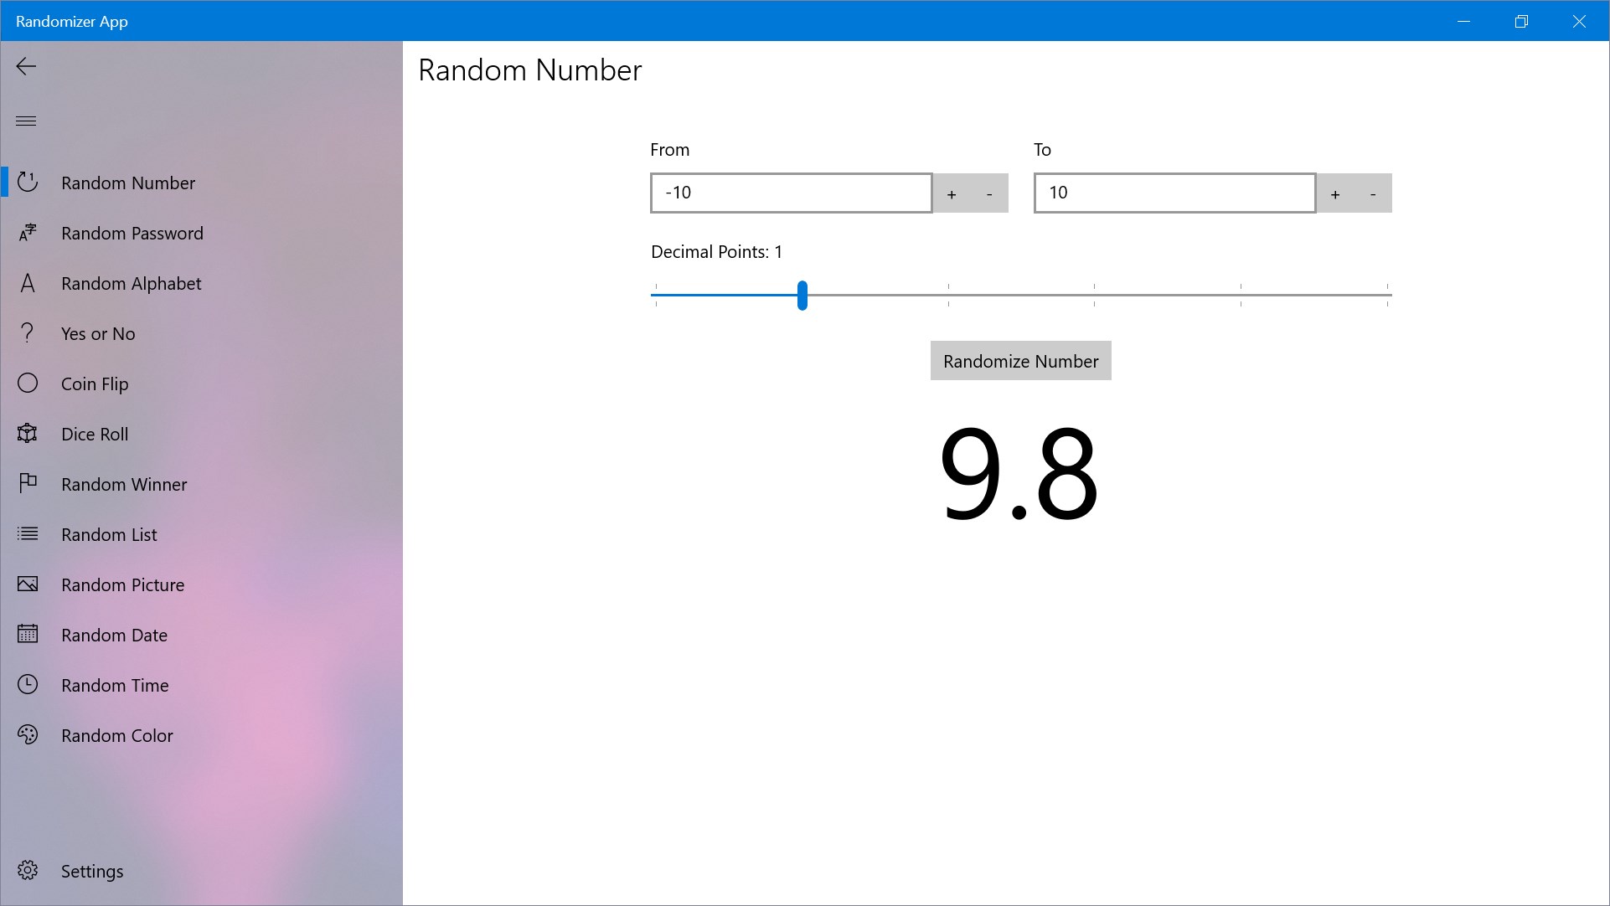The width and height of the screenshot is (1610, 906).
Task: Go to Random Alphabet
Action: tap(202, 283)
